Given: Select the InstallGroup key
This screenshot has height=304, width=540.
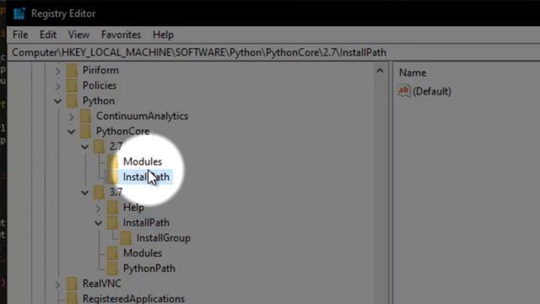Looking at the screenshot, I should 163,238.
